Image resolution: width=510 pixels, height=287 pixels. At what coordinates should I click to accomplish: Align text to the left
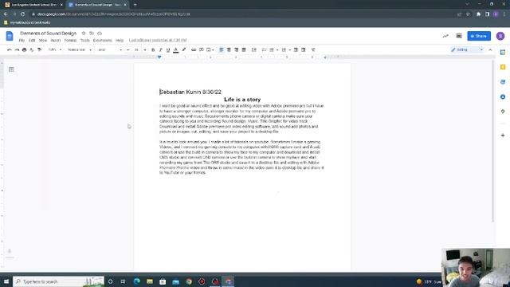point(222,49)
